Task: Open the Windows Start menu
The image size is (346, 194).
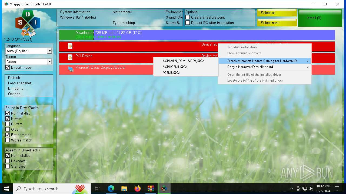Action: (x=6, y=189)
